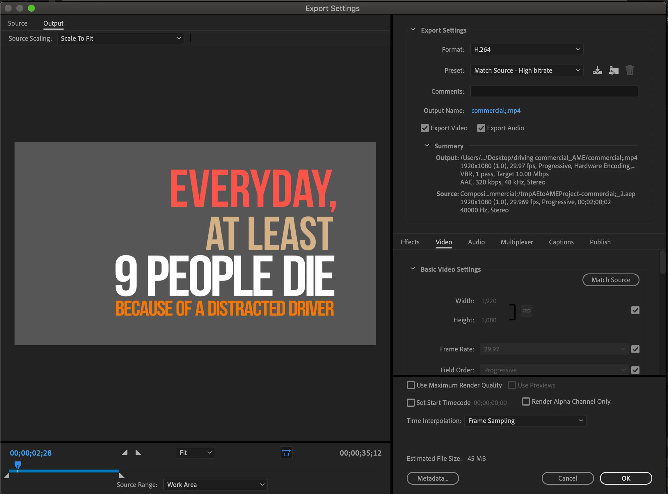Click the Save Preset icon
The height and width of the screenshot is (494, 668).
coord(597,71)
